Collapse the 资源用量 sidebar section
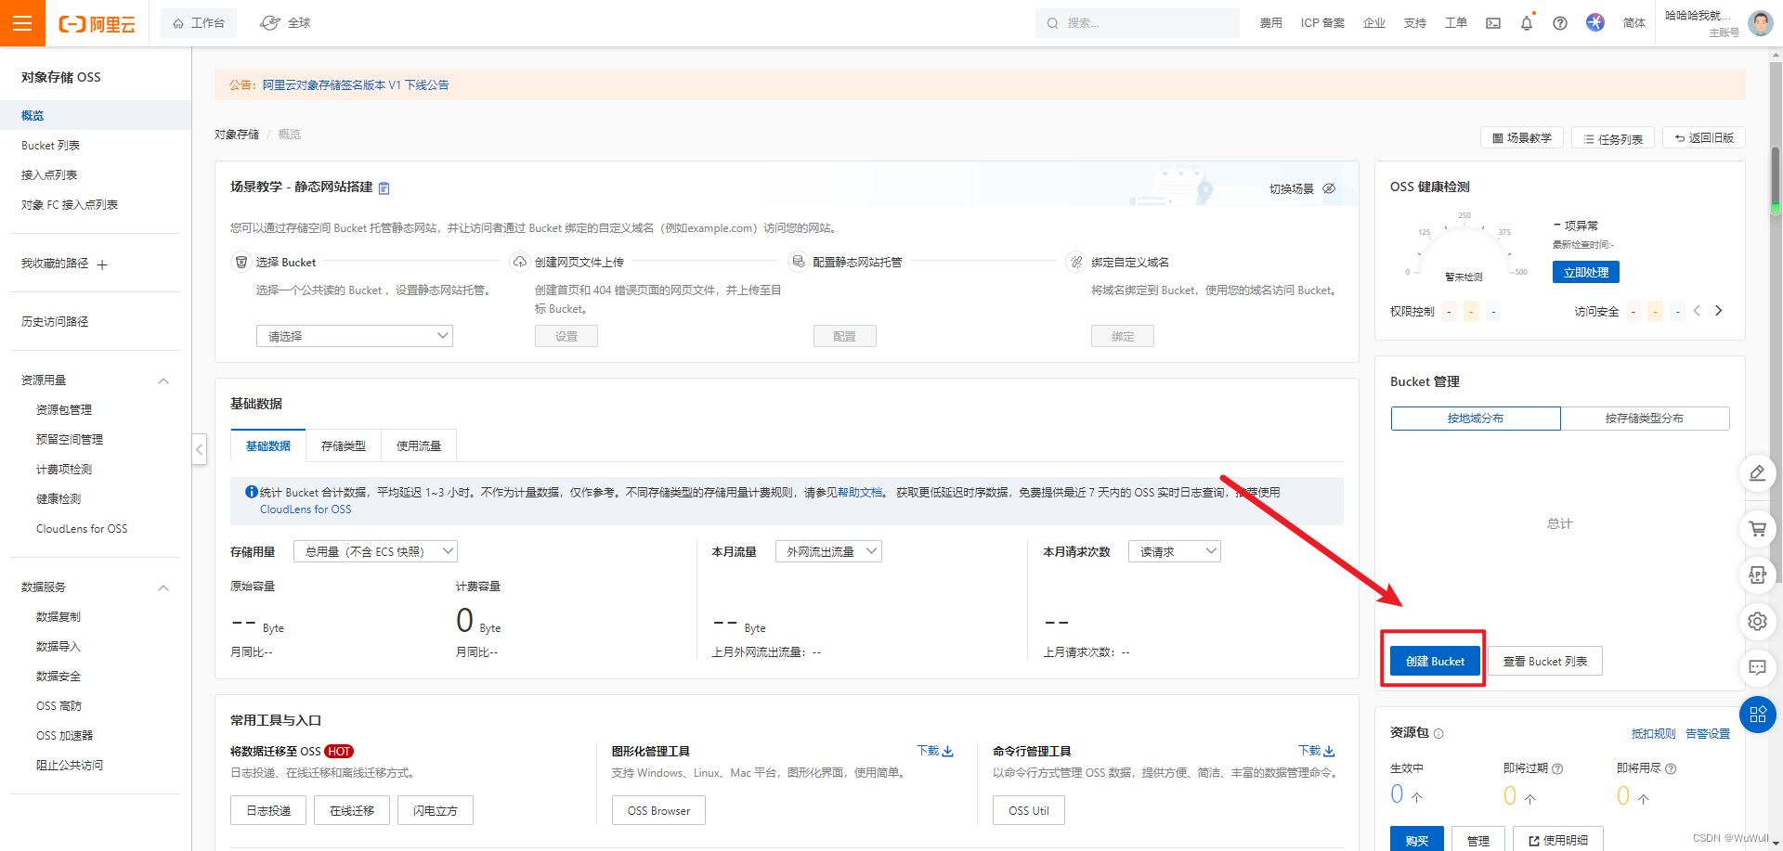Viewport: 1783px width, 851px height. point(163,380)
